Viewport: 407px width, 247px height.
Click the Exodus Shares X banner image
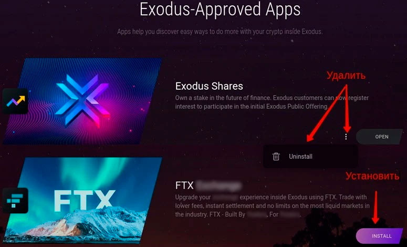coord(82,101)
